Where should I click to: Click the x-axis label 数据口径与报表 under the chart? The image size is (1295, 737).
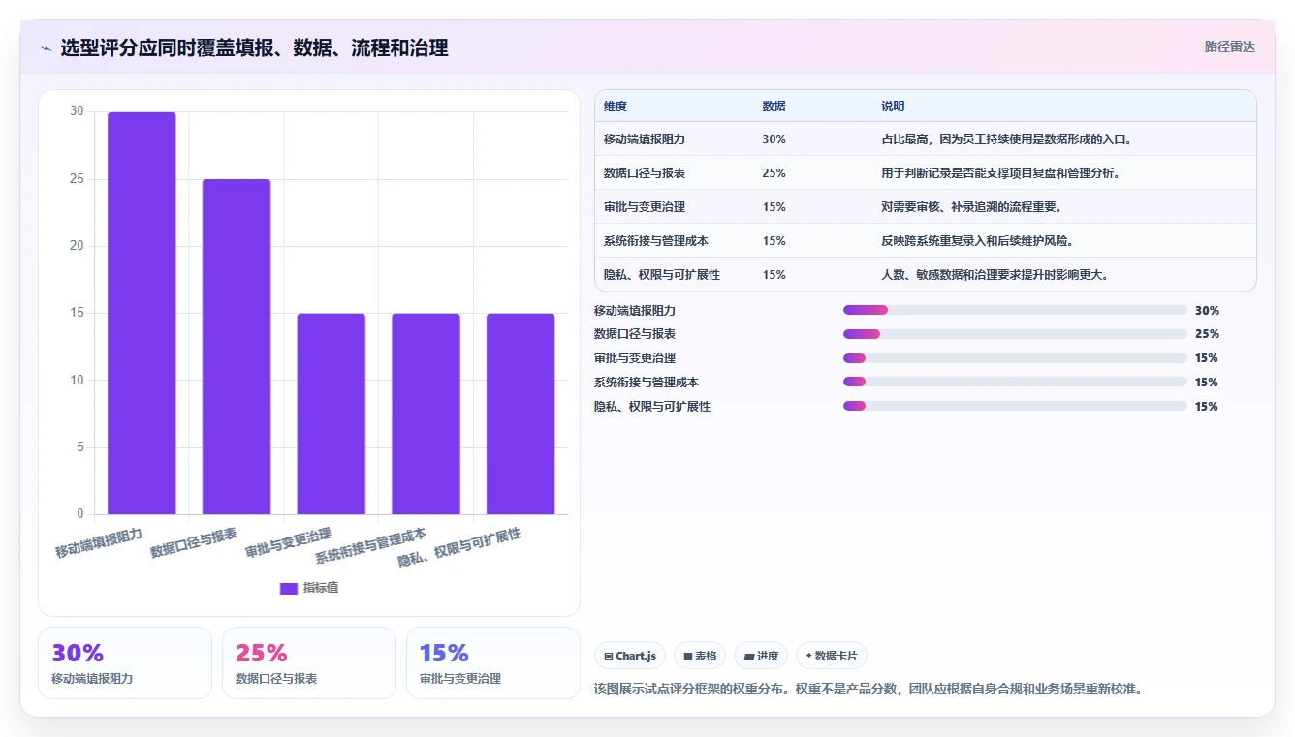pyautogui.click(x=194, y=544)
